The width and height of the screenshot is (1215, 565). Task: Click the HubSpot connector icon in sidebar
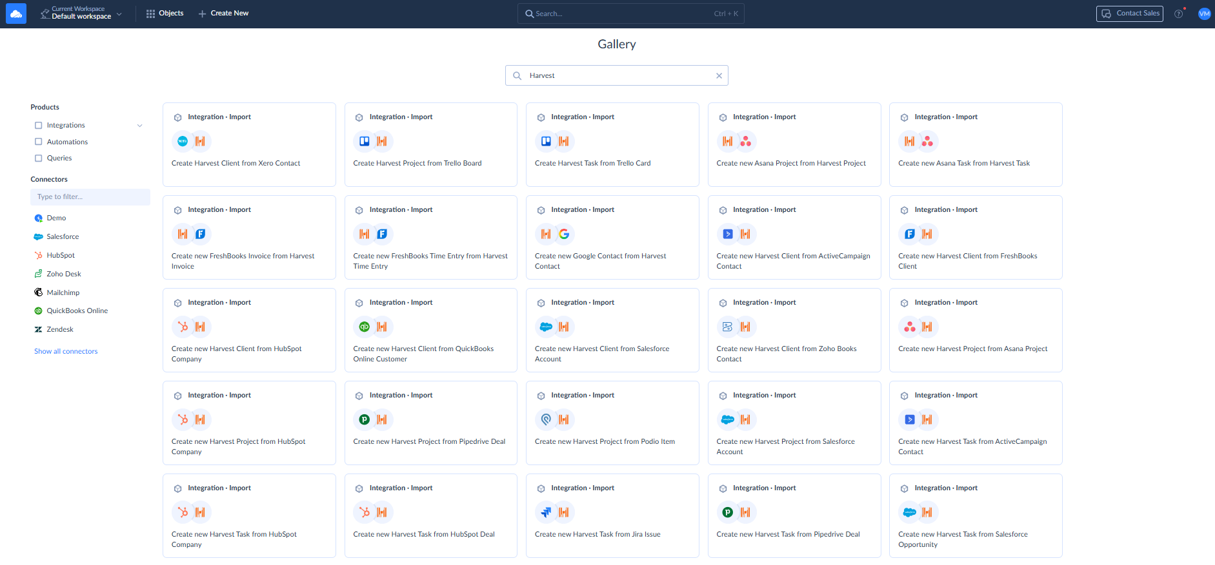pyautogui.click(x=39, y=256)
